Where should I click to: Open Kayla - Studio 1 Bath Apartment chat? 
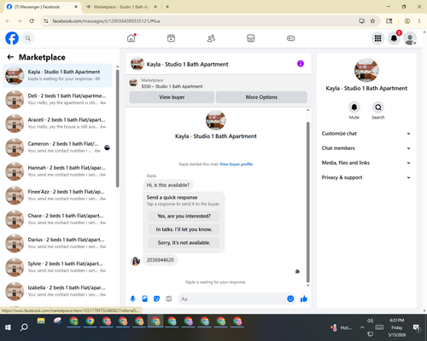coord(57,75)
